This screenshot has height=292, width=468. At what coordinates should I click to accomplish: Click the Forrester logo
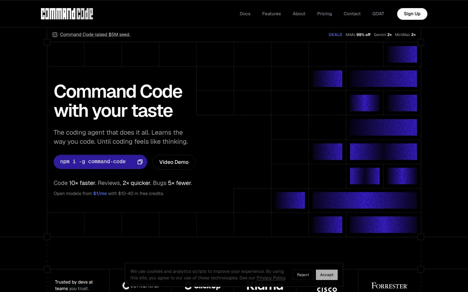(x=389, y=286)
